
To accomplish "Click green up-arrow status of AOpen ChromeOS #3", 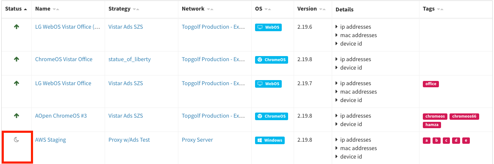I will click(x=17, y=116).
